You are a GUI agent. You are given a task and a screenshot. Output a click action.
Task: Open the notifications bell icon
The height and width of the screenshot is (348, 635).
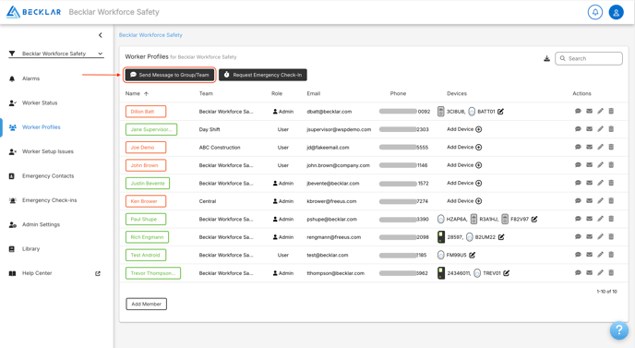595,12
